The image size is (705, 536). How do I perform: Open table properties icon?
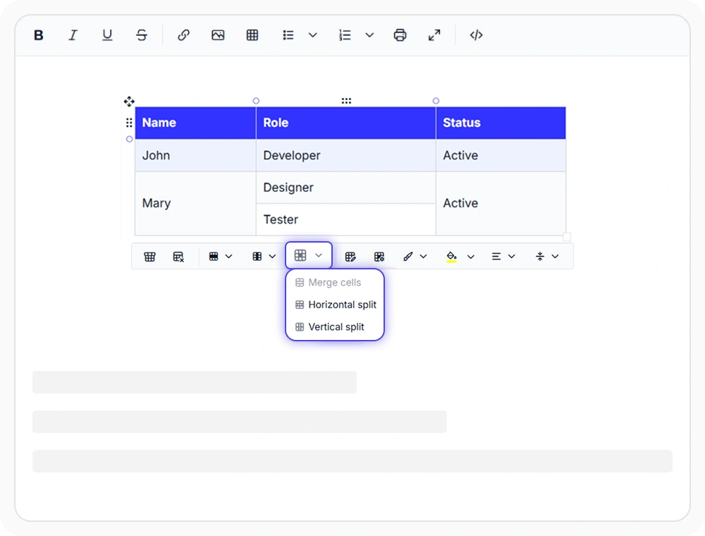tap(350, 256)
